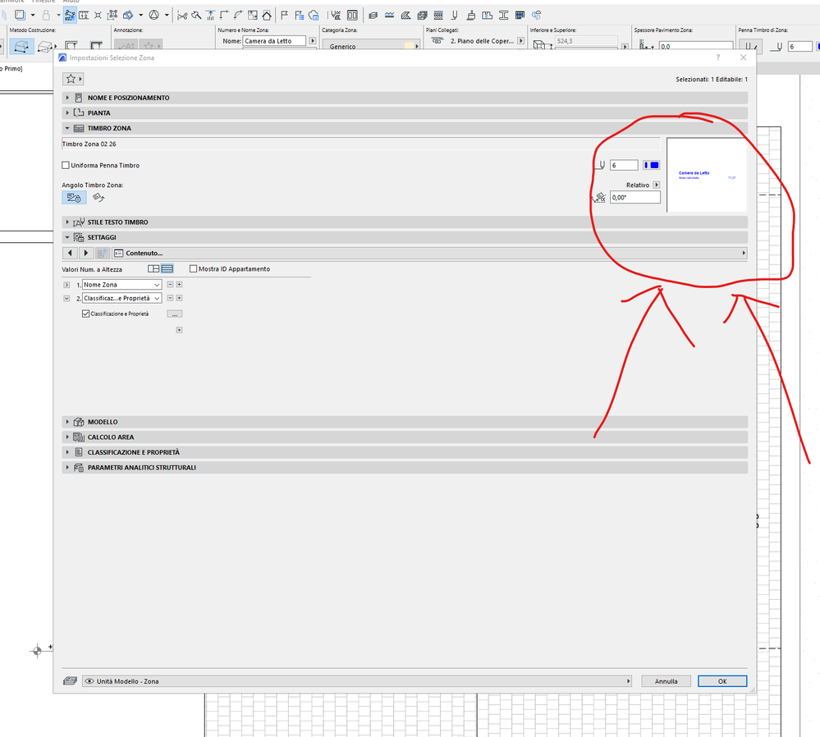Choose stacked rows numeric values layout icon
The image size is (820, 737).
(167, 269)
